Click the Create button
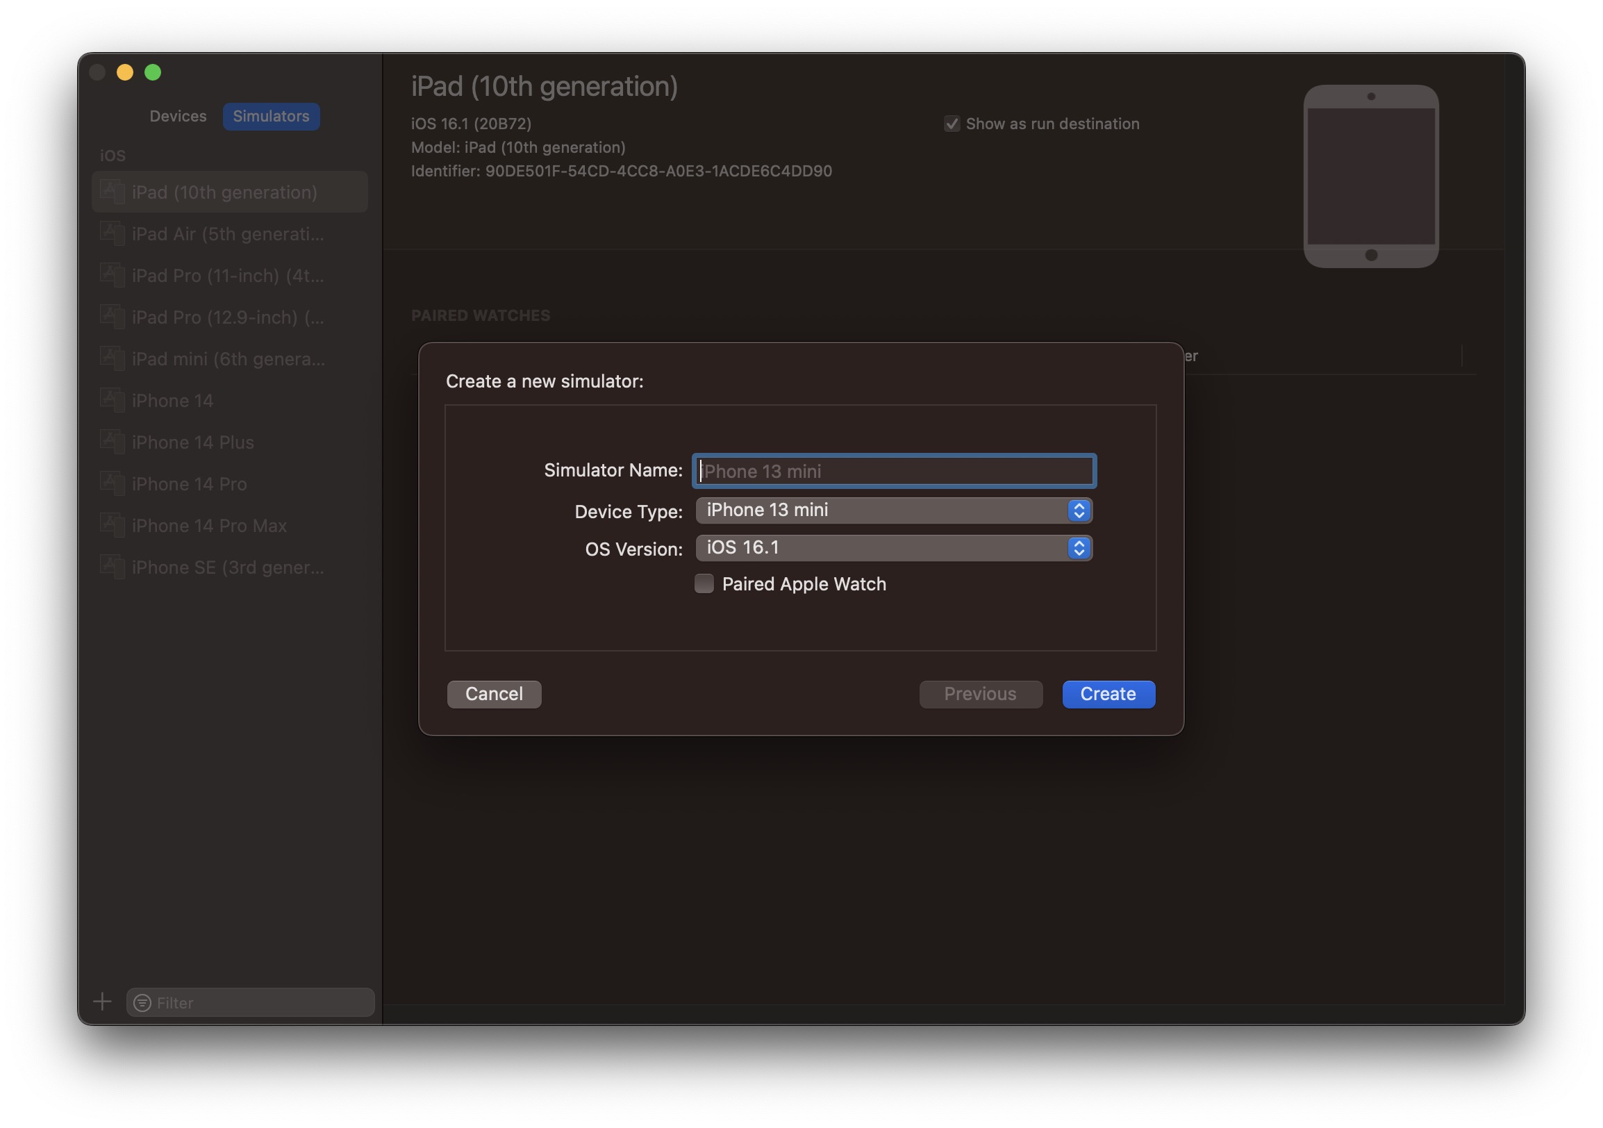This screenshot has height=1128, width=1603. pos(1108,694)
